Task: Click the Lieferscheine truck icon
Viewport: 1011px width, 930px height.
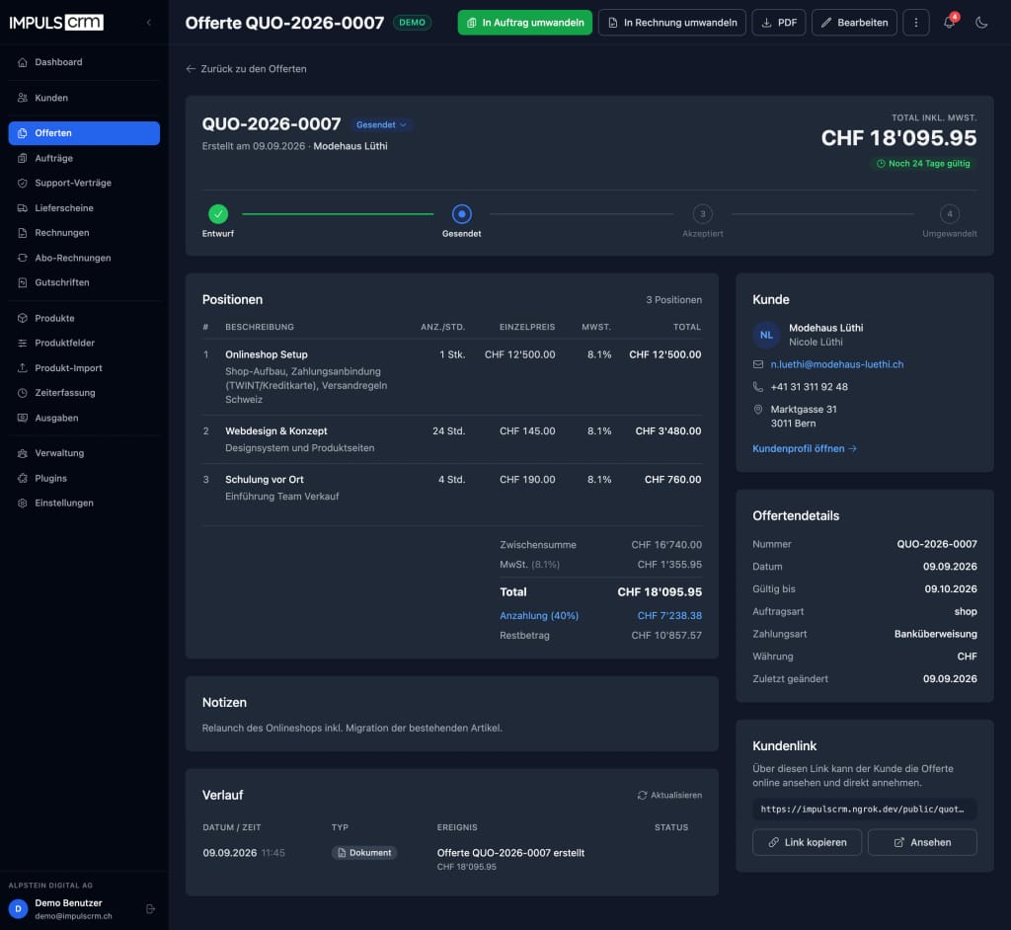Action: tap(23, 208)
